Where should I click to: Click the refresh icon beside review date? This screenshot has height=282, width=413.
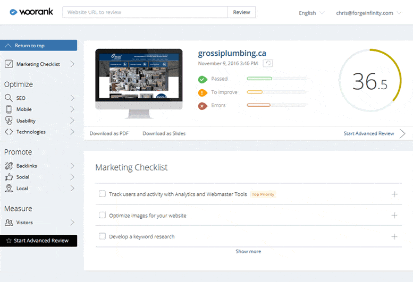[x=268, y=63]
